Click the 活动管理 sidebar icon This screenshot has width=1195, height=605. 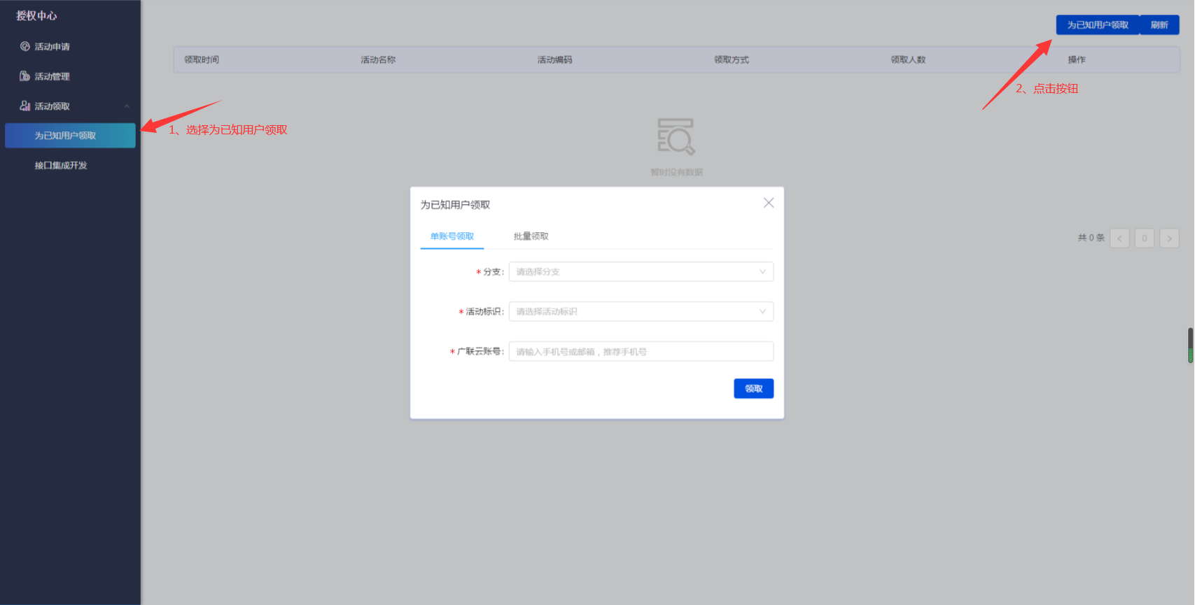click(25, 76)
